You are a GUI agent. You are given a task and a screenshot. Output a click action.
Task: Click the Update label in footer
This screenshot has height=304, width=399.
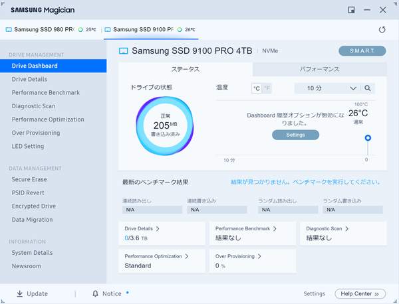pyautogui.click(x=37, y=294)
